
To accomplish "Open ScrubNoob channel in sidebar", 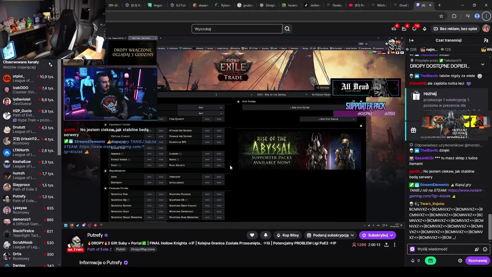I will click(x=29, y=245).
